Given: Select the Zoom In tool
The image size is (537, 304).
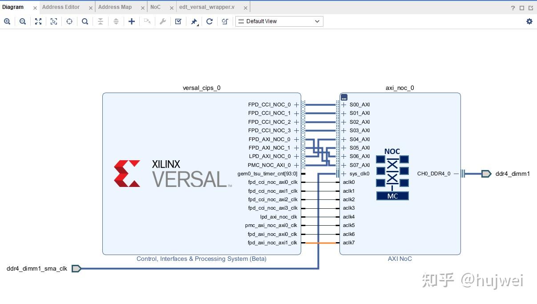Looking at the screenshot, I should point(7,21).
